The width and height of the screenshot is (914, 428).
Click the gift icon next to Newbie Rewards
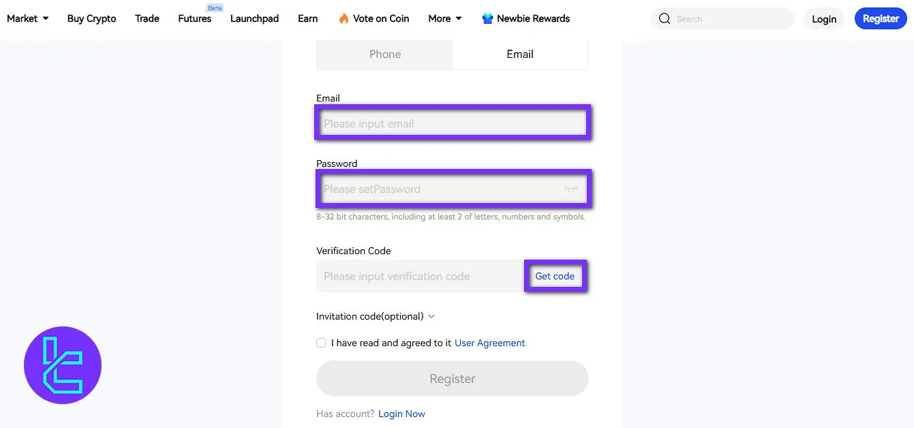[487, 18]
